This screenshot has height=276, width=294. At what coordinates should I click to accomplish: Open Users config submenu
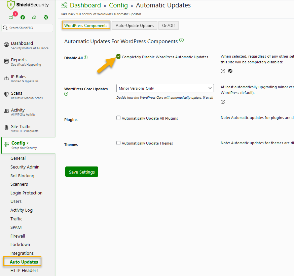[16, 201]
